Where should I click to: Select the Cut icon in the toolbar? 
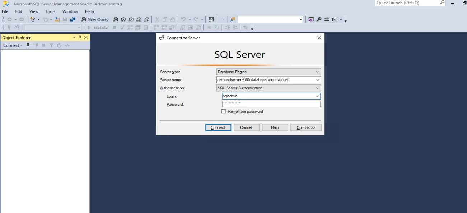pos(157,19)
